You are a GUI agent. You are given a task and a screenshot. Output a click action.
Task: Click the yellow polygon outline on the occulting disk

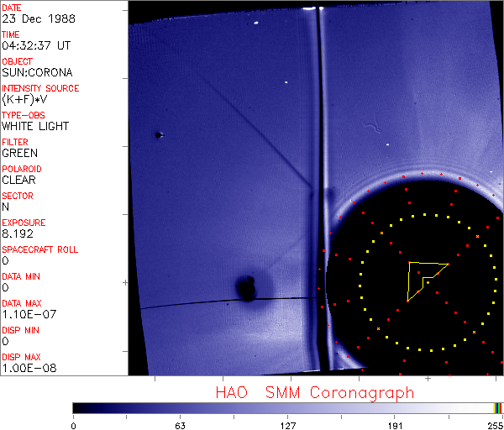click(427, 281)
